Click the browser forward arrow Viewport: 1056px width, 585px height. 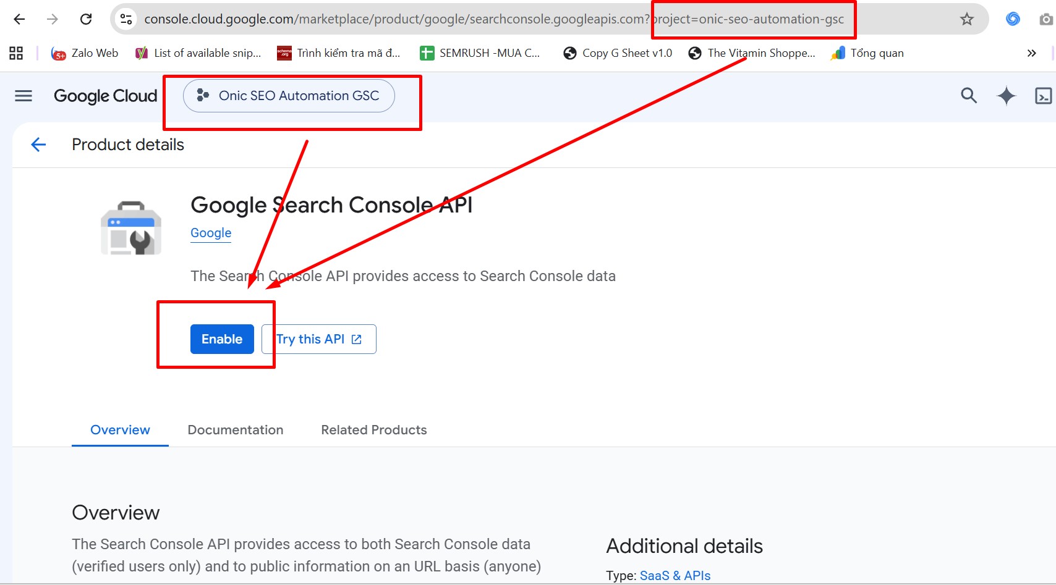pyautogui.click(x=53, y=19)
